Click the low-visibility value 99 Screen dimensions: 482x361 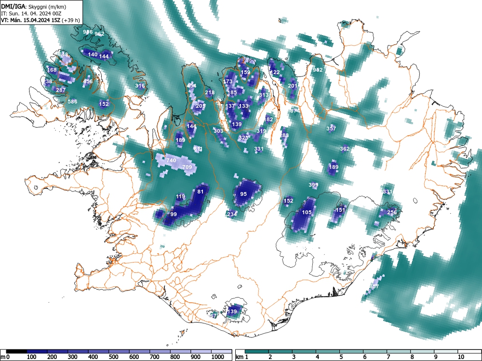click(174, 214)
